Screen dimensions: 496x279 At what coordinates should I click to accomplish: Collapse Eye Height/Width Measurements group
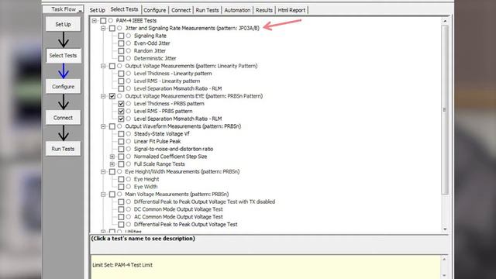(103, 171)
